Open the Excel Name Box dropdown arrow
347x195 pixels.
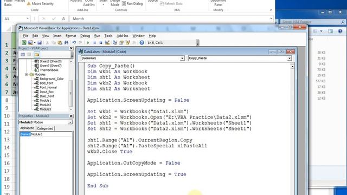[28, 18]
